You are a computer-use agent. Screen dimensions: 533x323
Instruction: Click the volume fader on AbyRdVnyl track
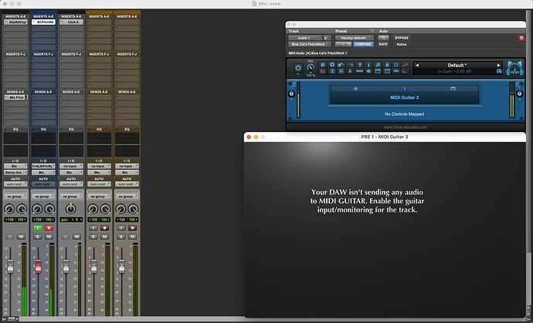pyautogui.click(x=10, y=267)
